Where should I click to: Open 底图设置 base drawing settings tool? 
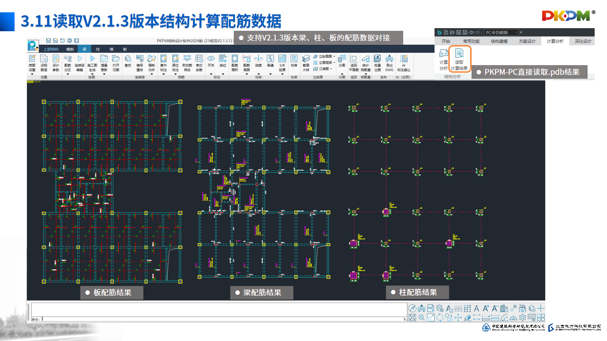tap(32, 63)
